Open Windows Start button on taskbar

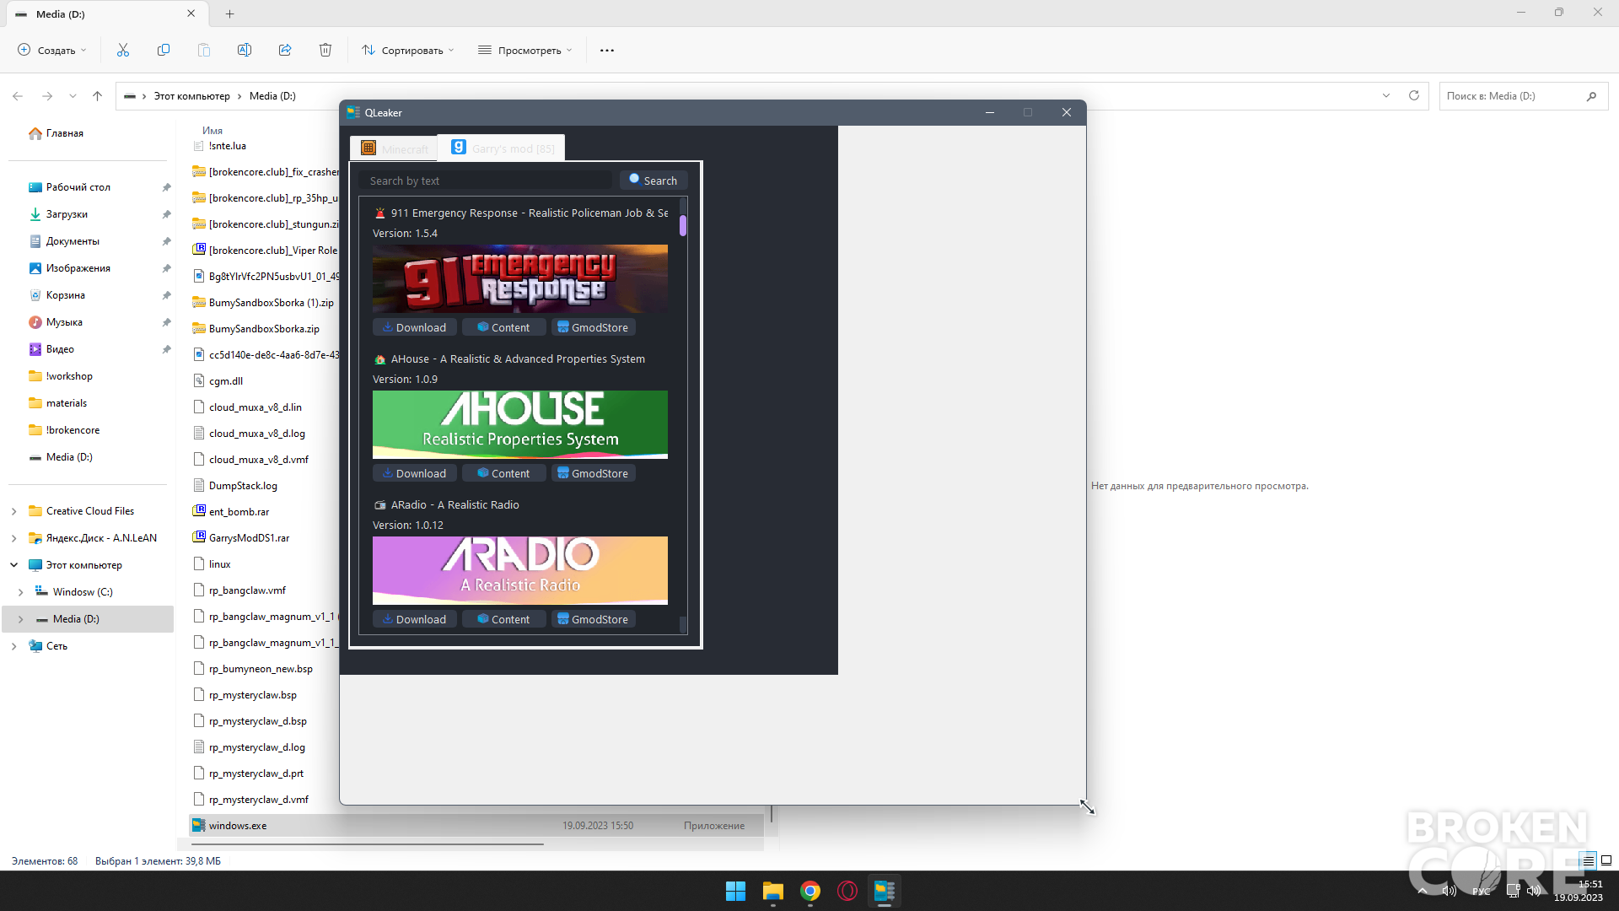[x=735, y=891]
